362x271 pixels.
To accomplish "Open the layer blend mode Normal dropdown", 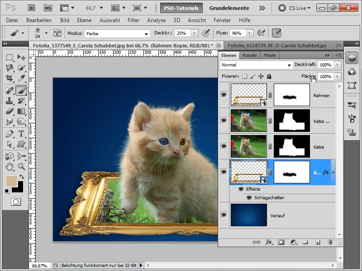I will 256,65.
